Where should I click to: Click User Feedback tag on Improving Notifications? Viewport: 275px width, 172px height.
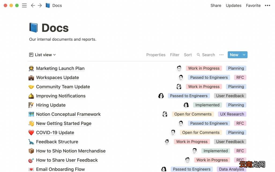pos(230,96)
